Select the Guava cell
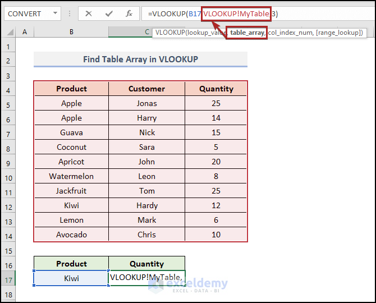 [x=71, y=132]
